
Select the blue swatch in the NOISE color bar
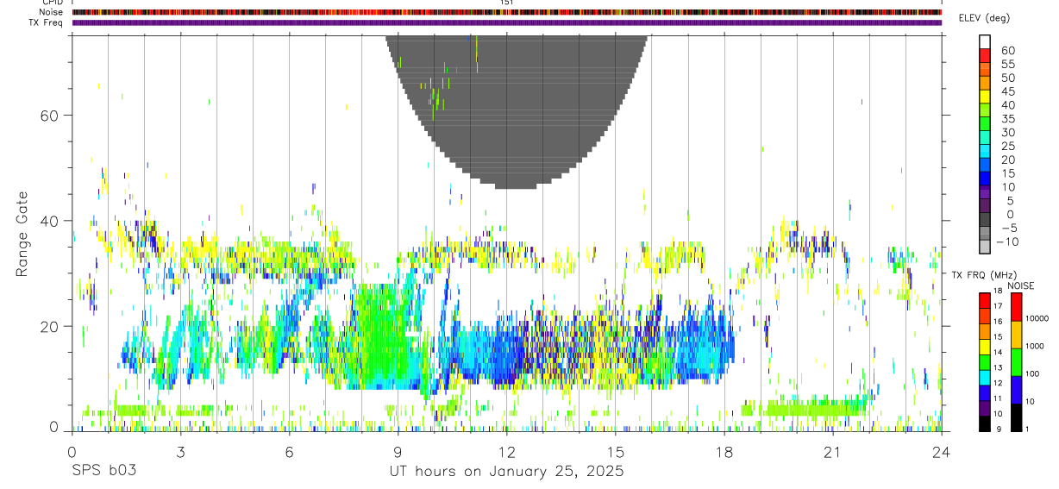tap(1016, 390)
